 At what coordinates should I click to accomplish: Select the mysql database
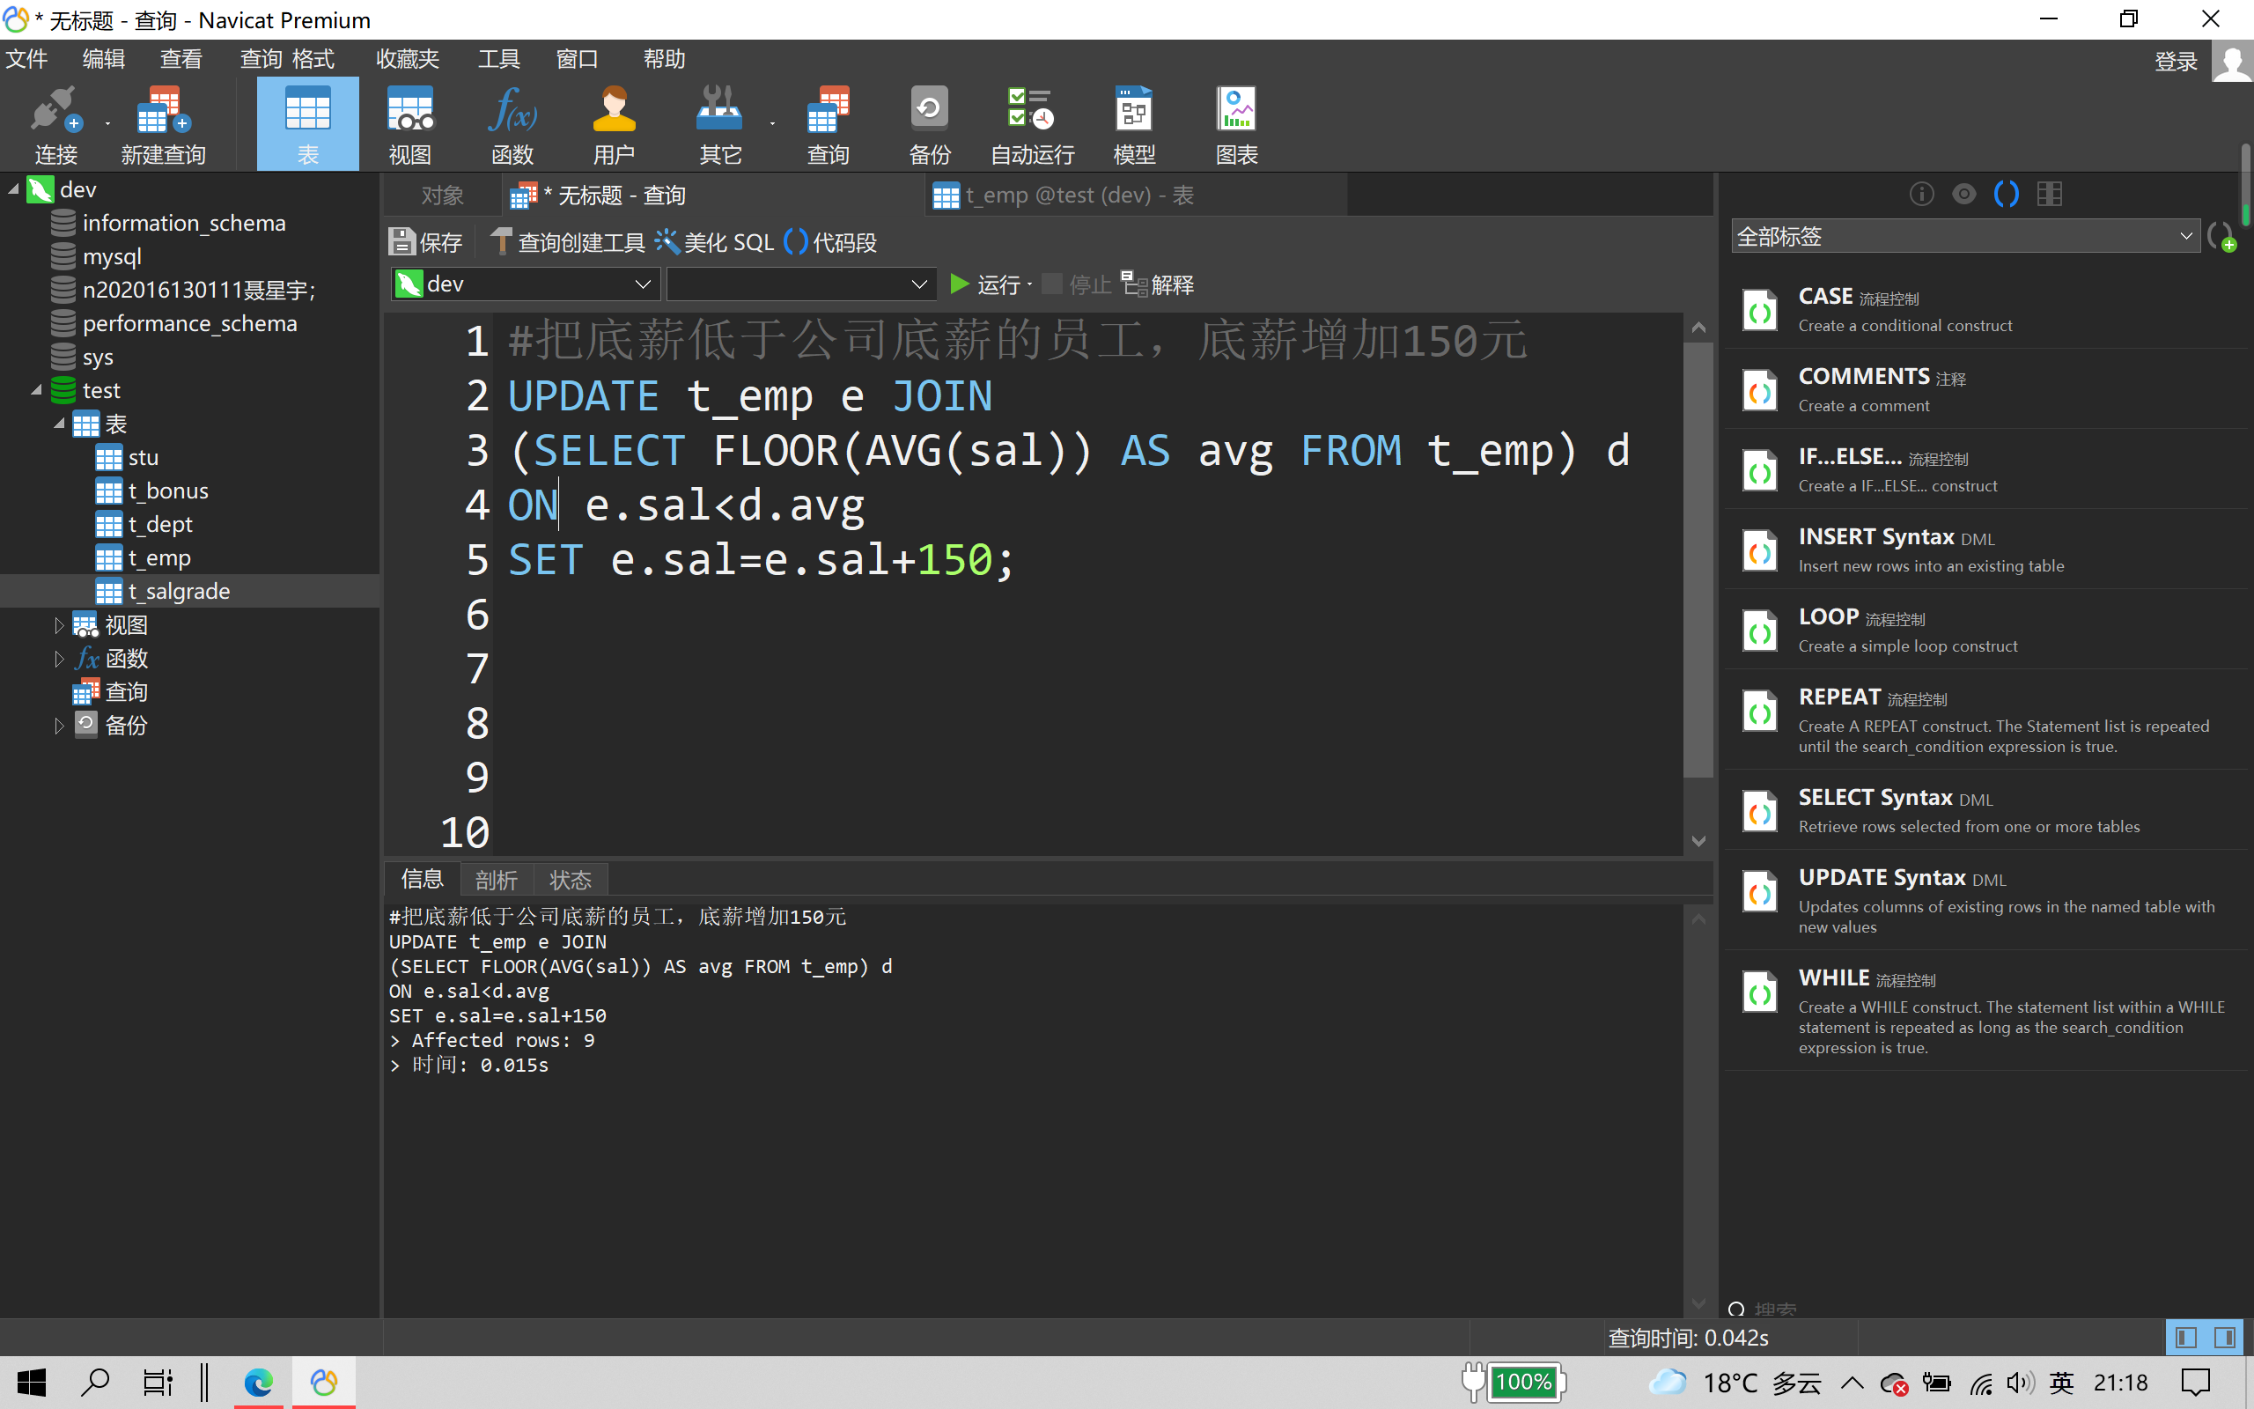click(112, 257)
